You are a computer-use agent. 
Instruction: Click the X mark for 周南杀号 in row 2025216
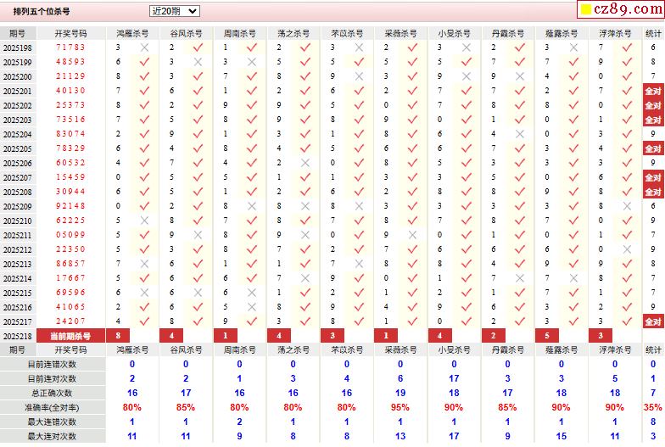(251, 307)
